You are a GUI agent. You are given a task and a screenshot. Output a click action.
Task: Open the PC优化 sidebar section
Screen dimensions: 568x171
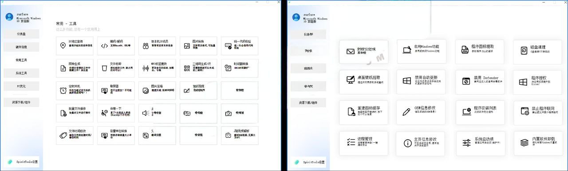click(21, 86)
